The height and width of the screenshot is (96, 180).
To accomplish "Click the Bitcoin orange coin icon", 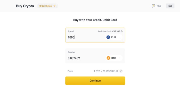I will click(108, 58).
